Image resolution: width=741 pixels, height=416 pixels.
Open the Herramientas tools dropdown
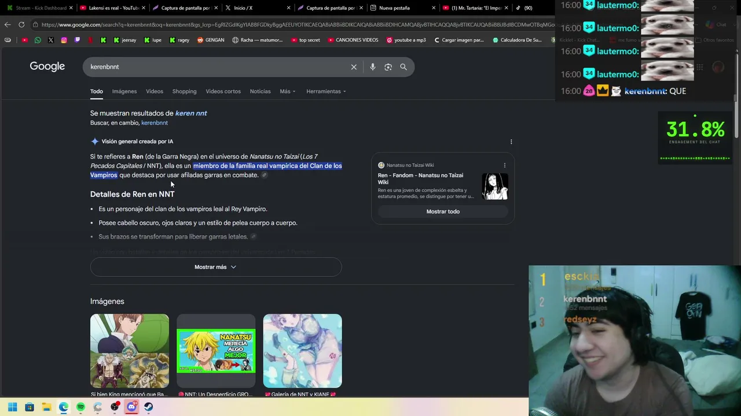tap(326, 91)
